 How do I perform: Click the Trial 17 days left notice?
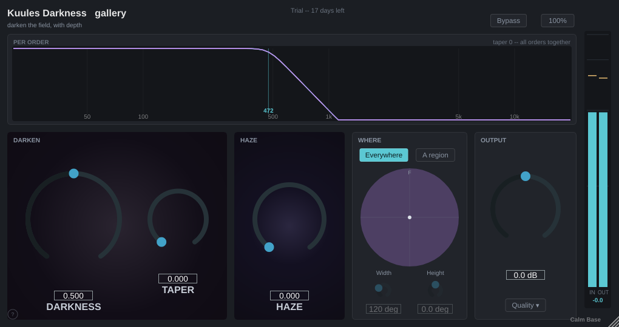317,11
